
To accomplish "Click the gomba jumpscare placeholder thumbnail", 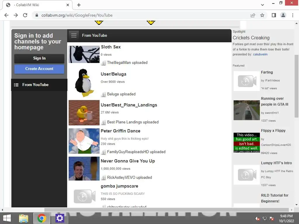I will [x=84, y=196].
